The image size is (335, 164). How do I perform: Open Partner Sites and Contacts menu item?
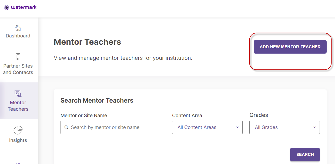[18, 69]
